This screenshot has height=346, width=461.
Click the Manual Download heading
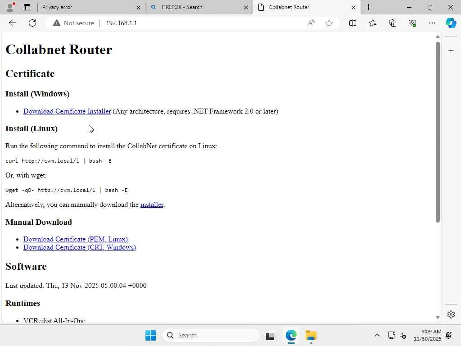point(39,222)
